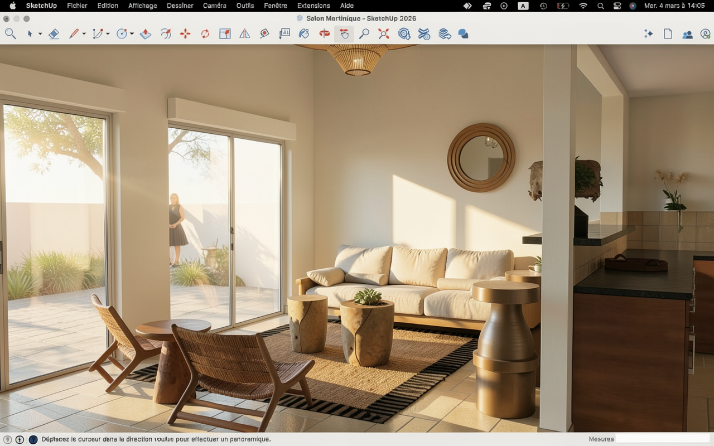
Task: Click the help question mark in status bar
Action: pyautogui.click(x=33, y=439)
